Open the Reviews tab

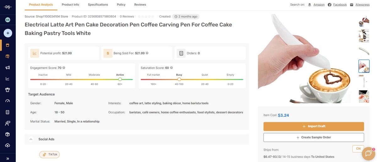pyautogui.click(x=140, y=5)
